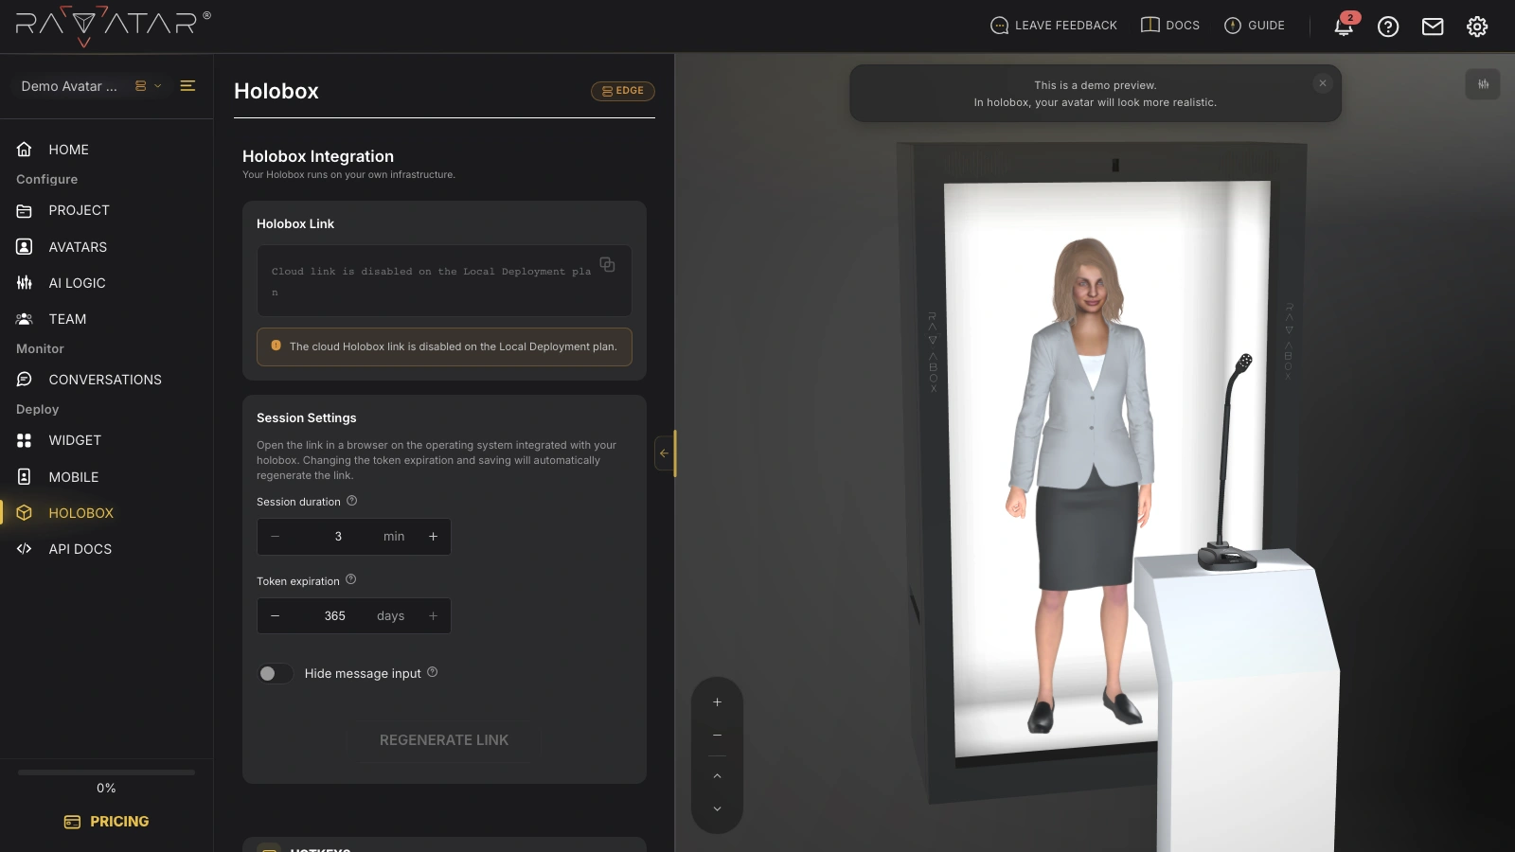Collapse the sidebar menu icon
Viewport: 1515px width, 852px height.
tap(187, 86)
